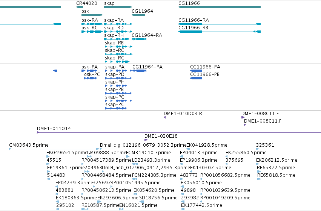Click transcript skap-RC label
Viewport: 321px width, 211px height.
click(x=114, y=50)
